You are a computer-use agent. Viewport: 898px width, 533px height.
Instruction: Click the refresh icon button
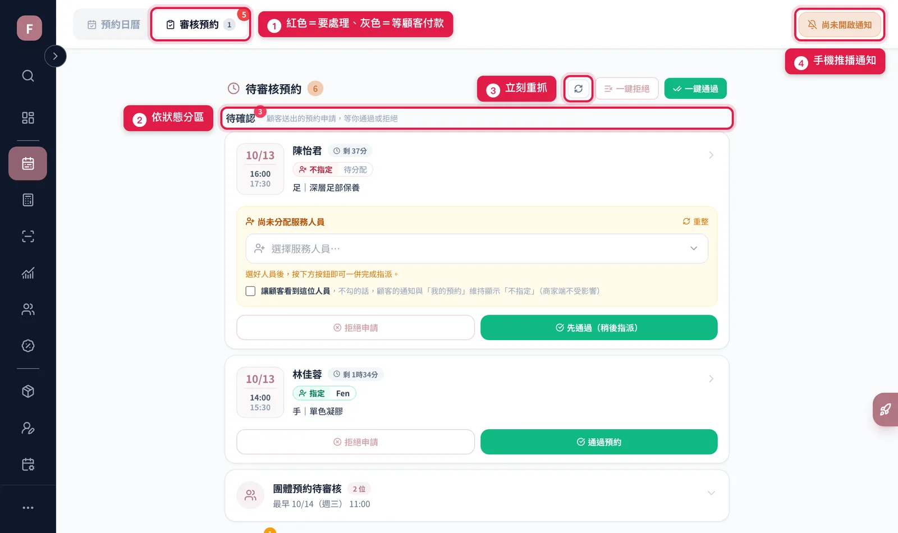click(578, 89)
